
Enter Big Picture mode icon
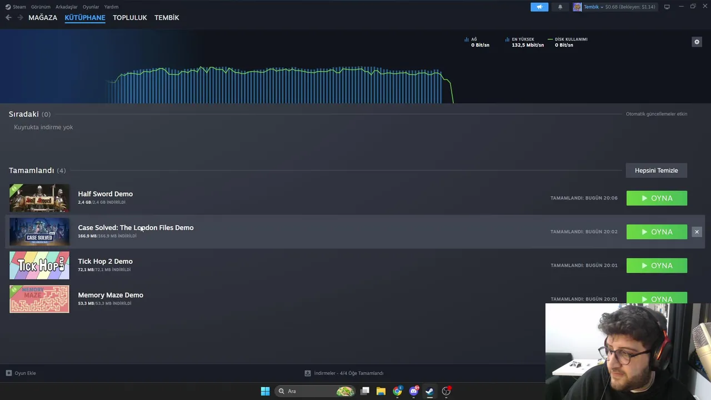coord(667,7)
